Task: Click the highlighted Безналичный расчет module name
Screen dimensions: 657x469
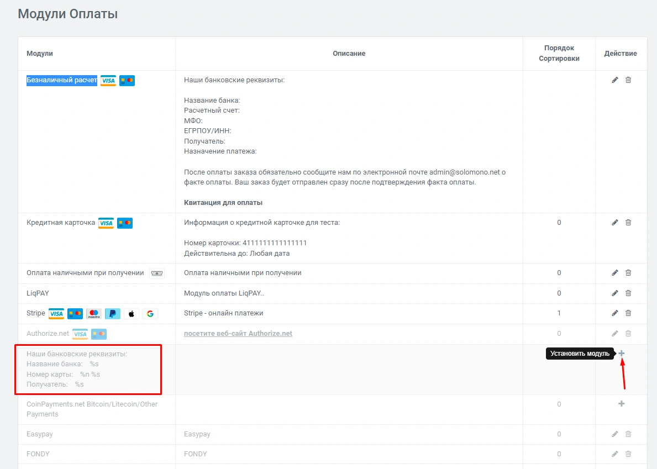Action: (x=62, y=80)
